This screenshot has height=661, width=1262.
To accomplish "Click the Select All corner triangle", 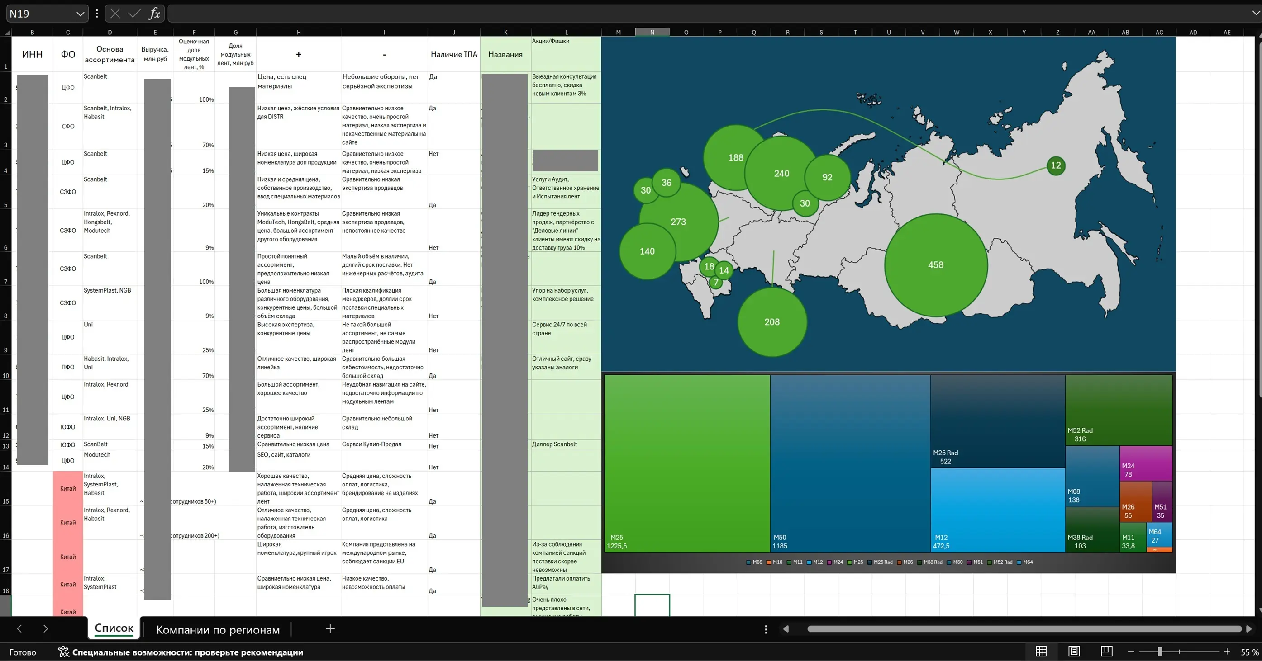I will (7, 32).
